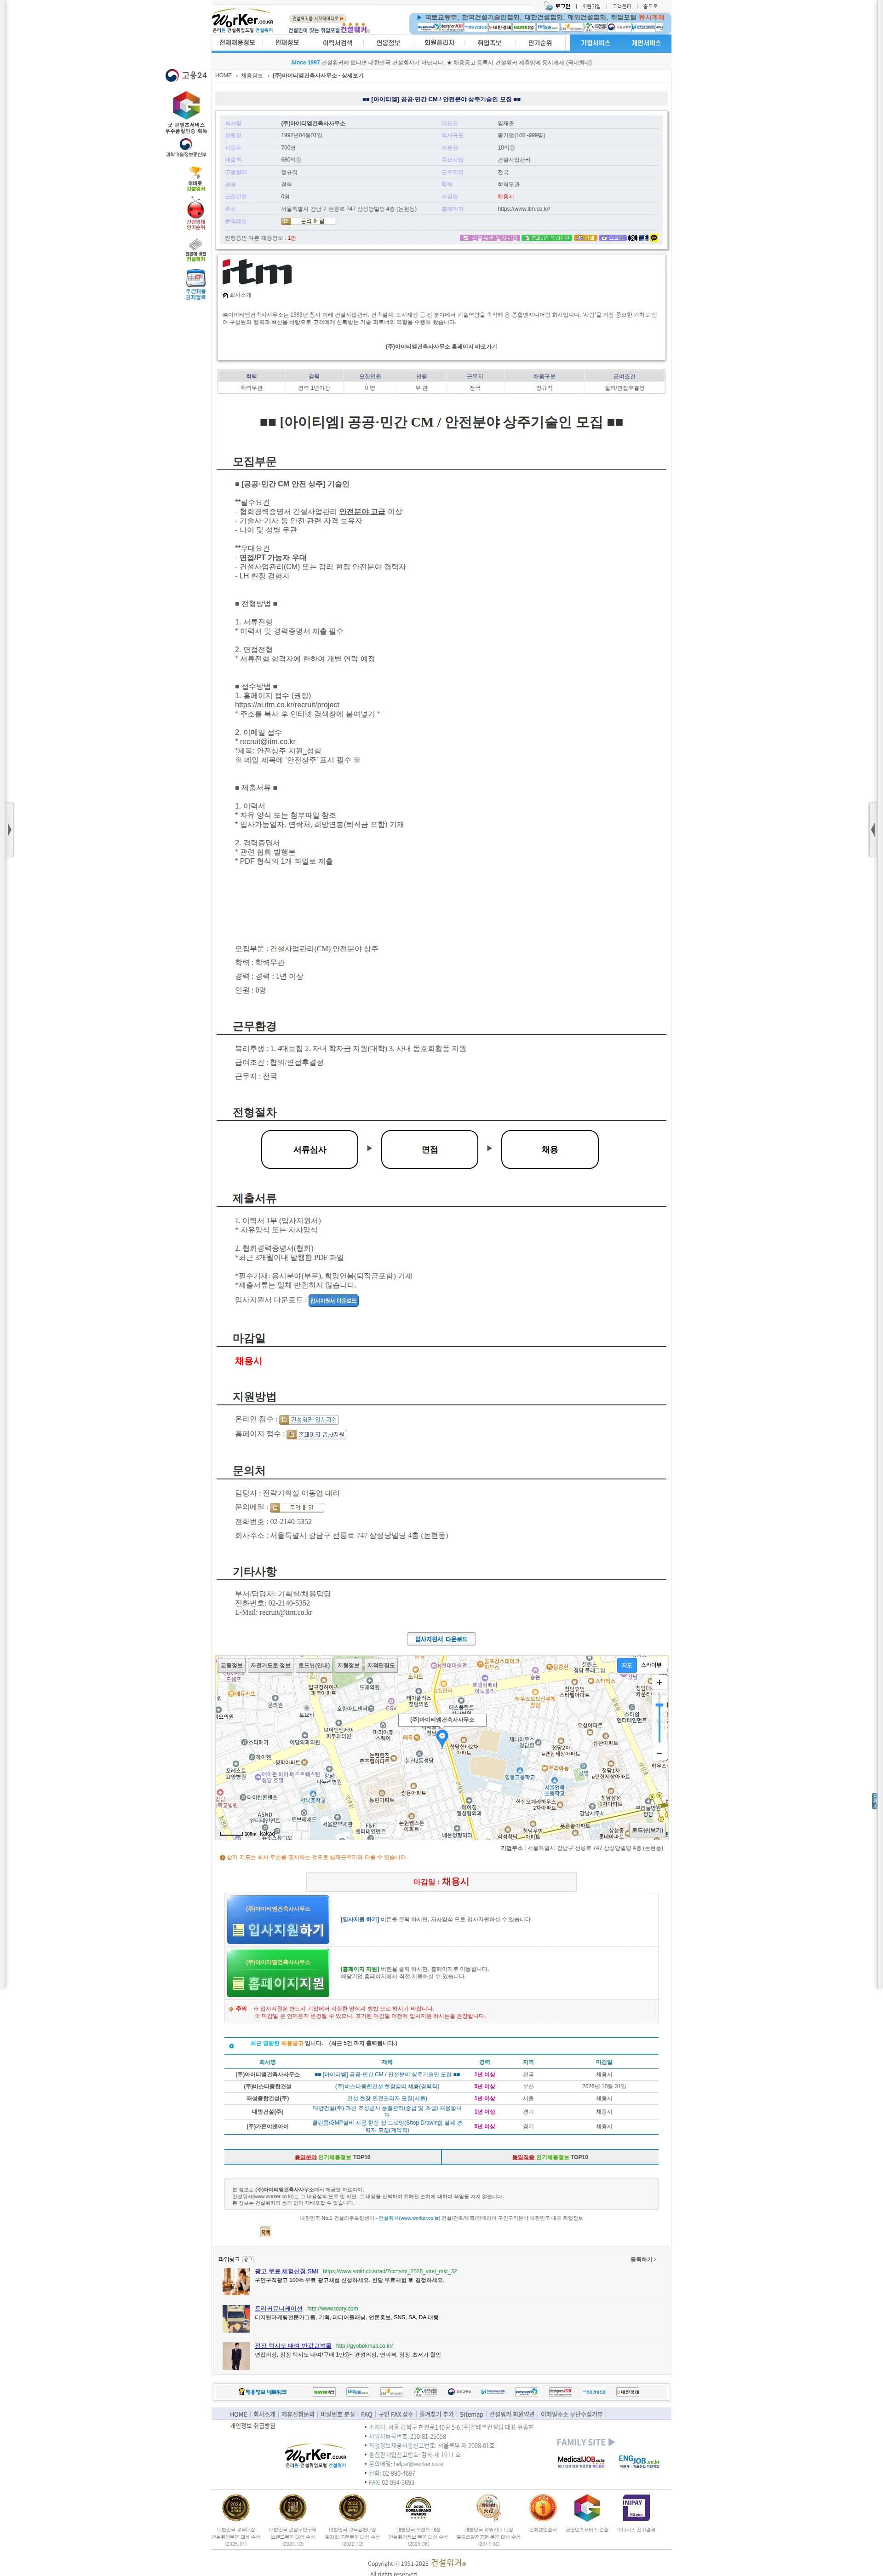Toggle 교통정보 overlay on map
This screenshot has width=883, height=2576.
pos(232,1666)
